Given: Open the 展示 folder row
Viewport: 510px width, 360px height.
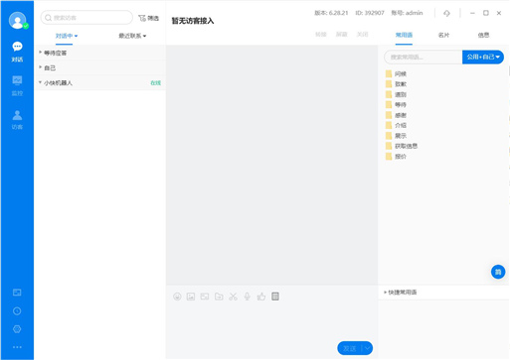Looking at the screenshot, I should [396, 136].
